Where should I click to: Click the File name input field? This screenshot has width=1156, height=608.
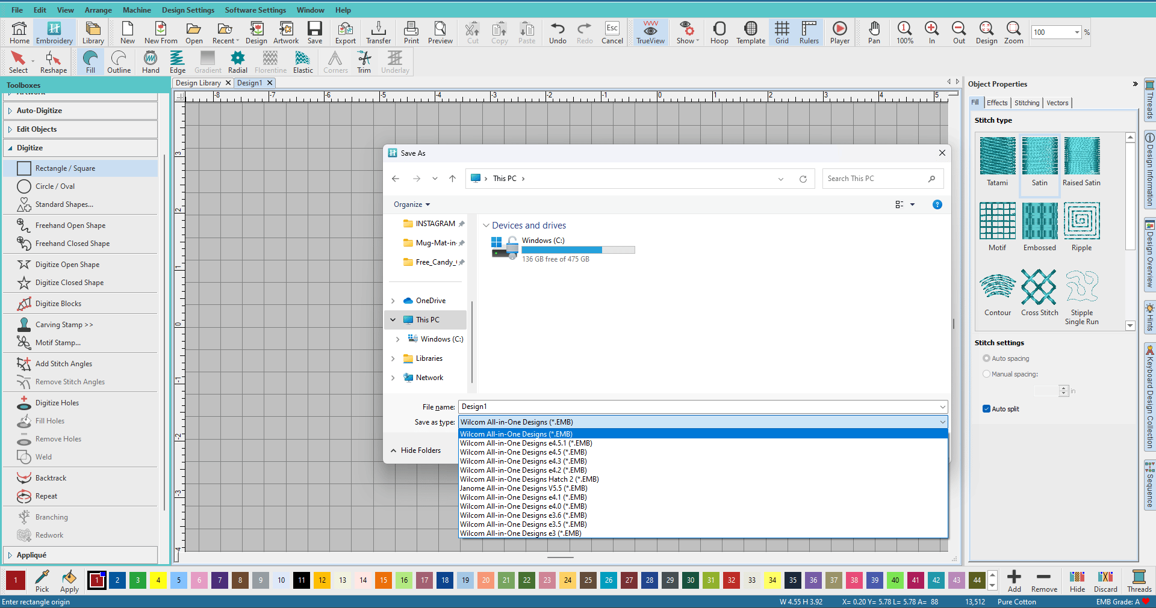pos(698,407)
